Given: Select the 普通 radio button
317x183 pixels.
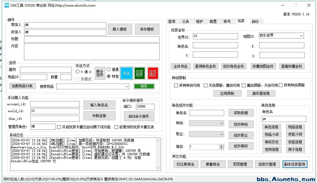Looking at the screenshot, I should click(109, 69).
